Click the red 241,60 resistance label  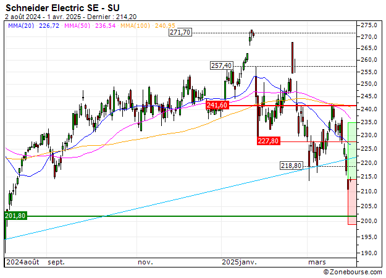[x=217, y=105]
